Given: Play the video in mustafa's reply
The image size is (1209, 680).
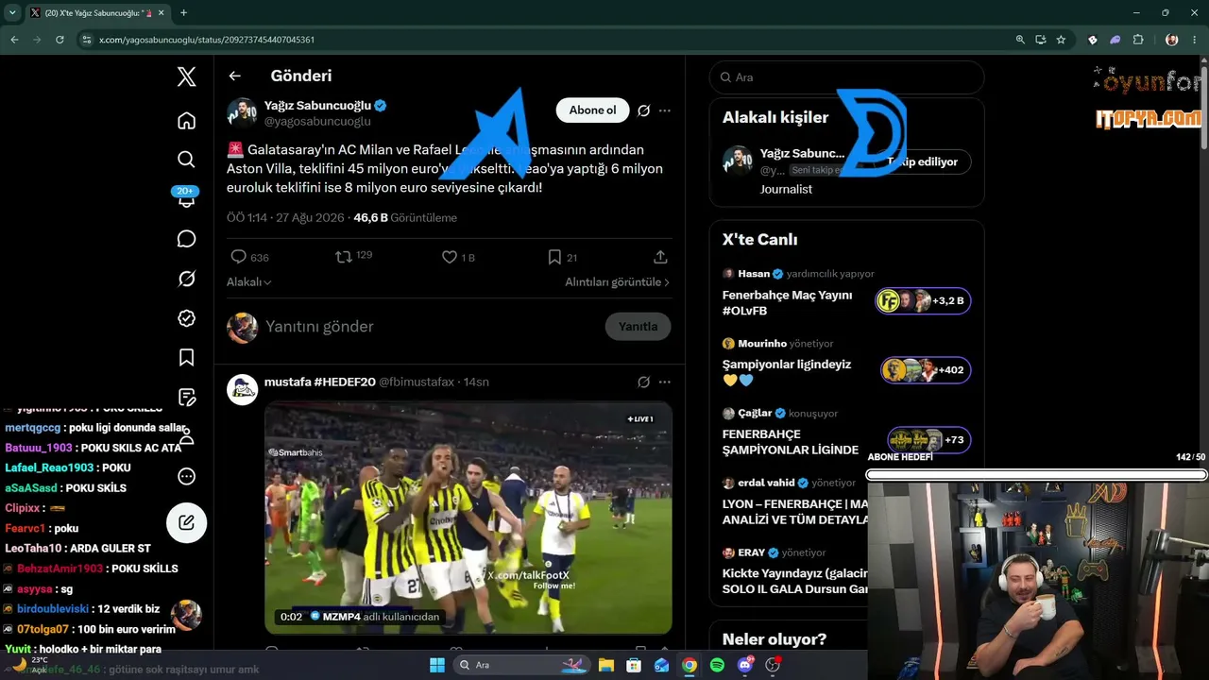Looking at the screenshot, I should (x=468, y=518).
